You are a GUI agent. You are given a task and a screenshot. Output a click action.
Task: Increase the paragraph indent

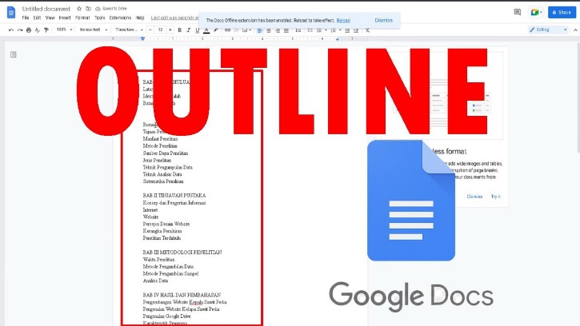[356, 30]
